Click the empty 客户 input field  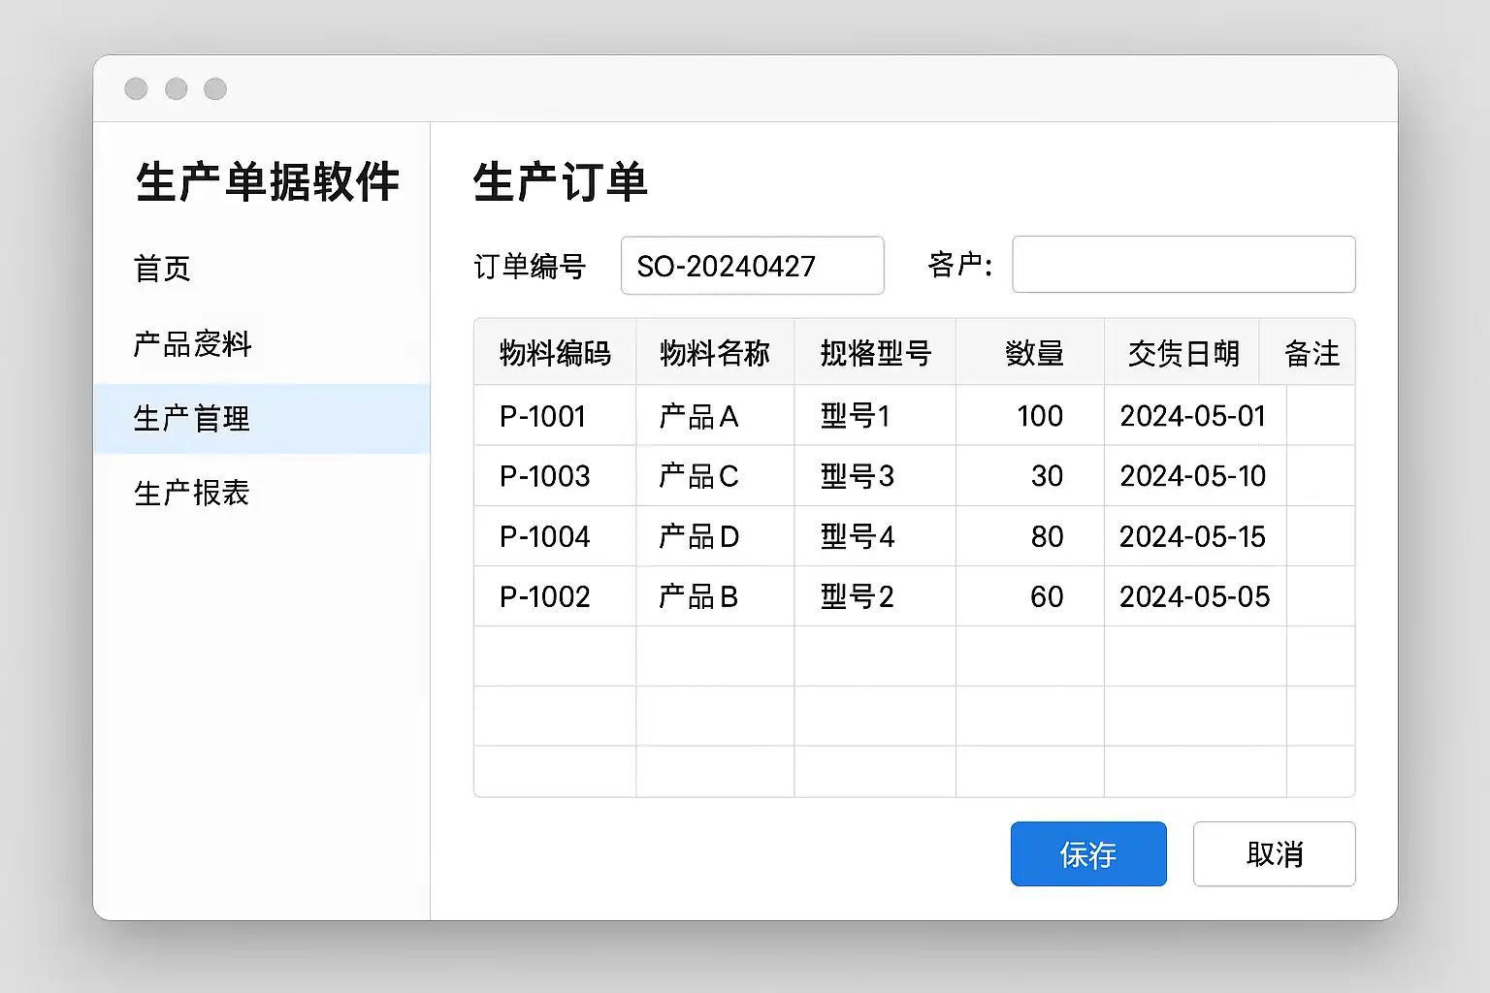(1182, 265)
